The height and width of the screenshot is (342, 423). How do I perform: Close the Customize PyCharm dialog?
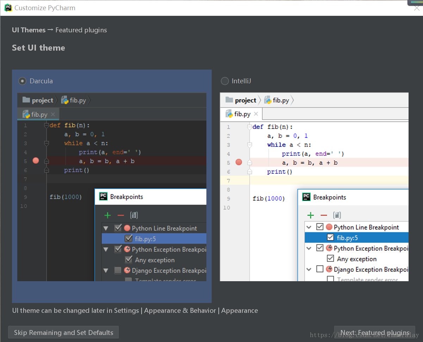[x=416, y=8]
